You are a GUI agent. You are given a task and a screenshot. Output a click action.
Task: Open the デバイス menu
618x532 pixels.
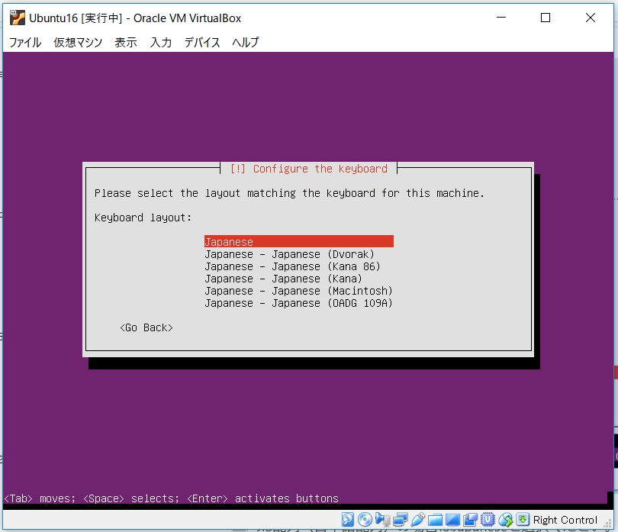(201, 43)
